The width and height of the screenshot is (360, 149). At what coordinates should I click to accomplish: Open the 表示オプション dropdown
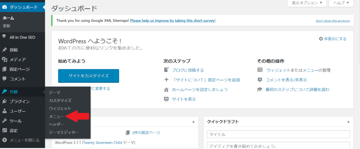307,3
